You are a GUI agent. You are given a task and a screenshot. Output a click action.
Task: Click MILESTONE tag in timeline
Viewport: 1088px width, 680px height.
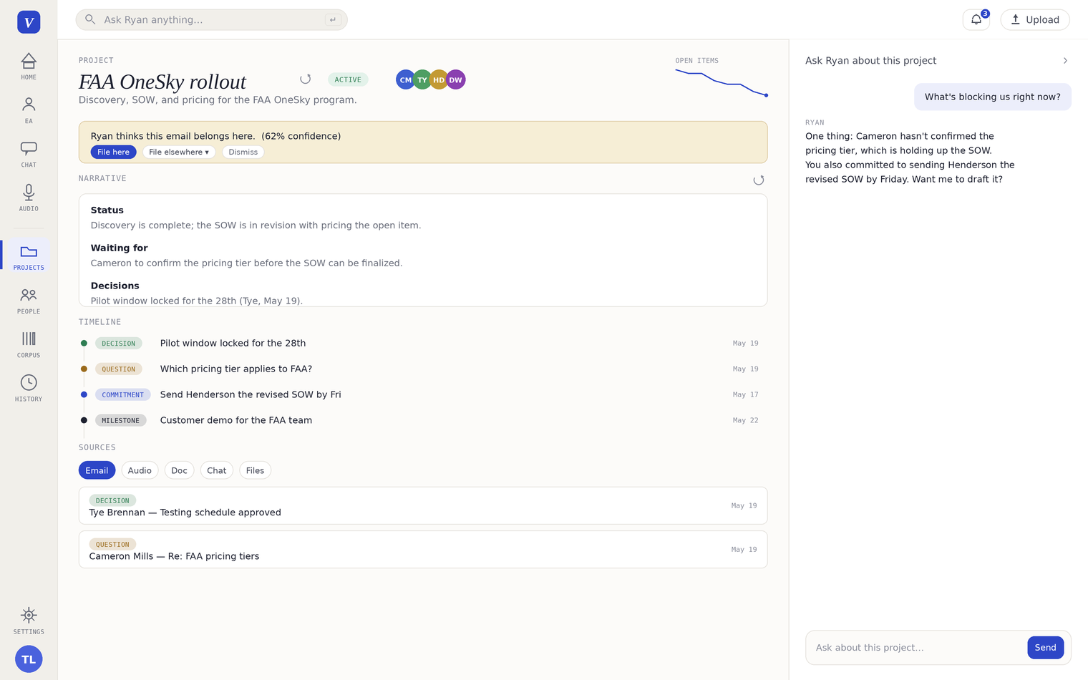tap(121, 421)
